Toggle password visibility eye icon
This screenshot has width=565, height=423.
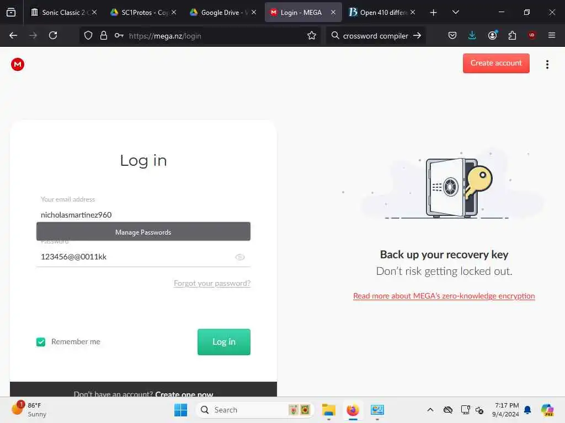pos(240,257)
